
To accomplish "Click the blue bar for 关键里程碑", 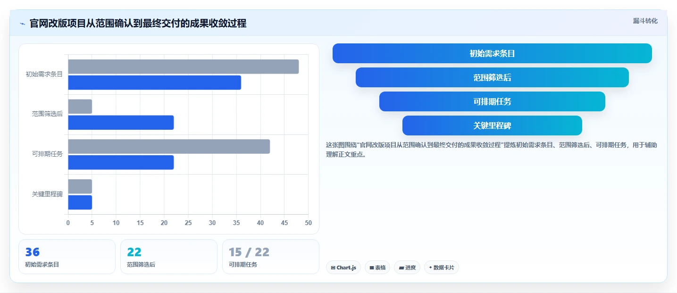I will pos(80,202).
